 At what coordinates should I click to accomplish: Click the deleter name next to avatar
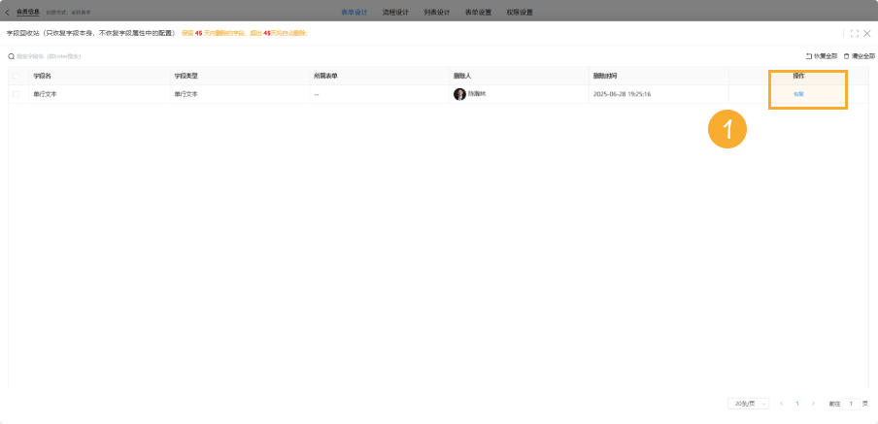pos(477,94)
